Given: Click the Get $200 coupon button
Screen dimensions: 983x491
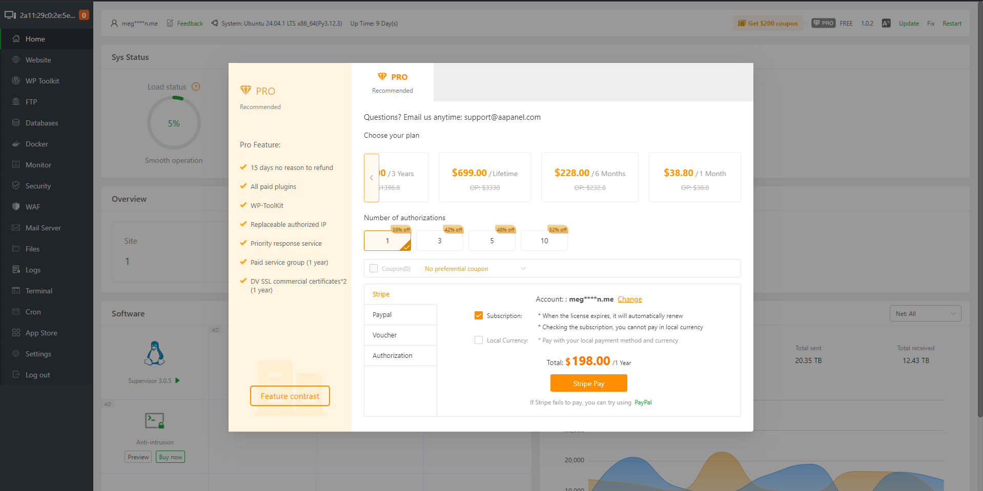Looking at the screenshot, I should pos(768,24).
